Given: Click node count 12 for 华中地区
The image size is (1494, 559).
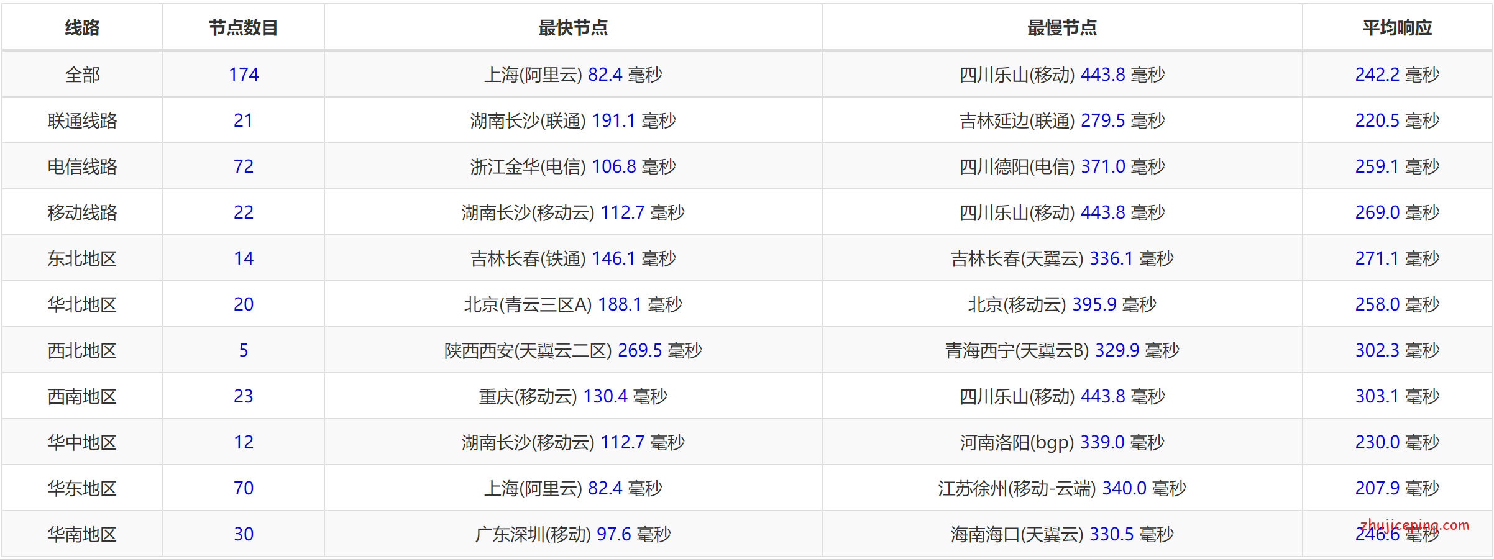Looking at the screenshot, I should (244, 442).
